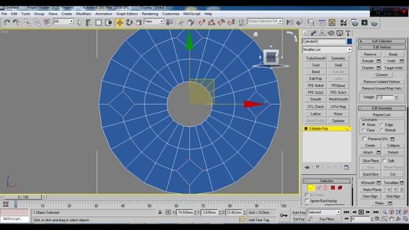Image resolution: width=409 pixels, height=230 pixels.
Task: Toggle the Angle Snap icon
Action: [x=212, y=23]
